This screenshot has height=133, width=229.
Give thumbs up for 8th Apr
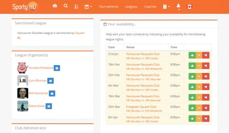[x=192, y=118]
